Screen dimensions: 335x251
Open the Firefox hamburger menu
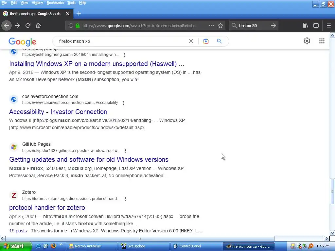(329, 25)
